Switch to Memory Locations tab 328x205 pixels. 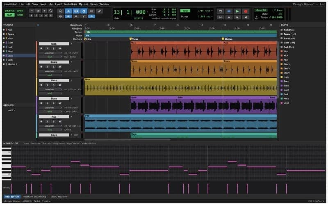coord(35,197)
